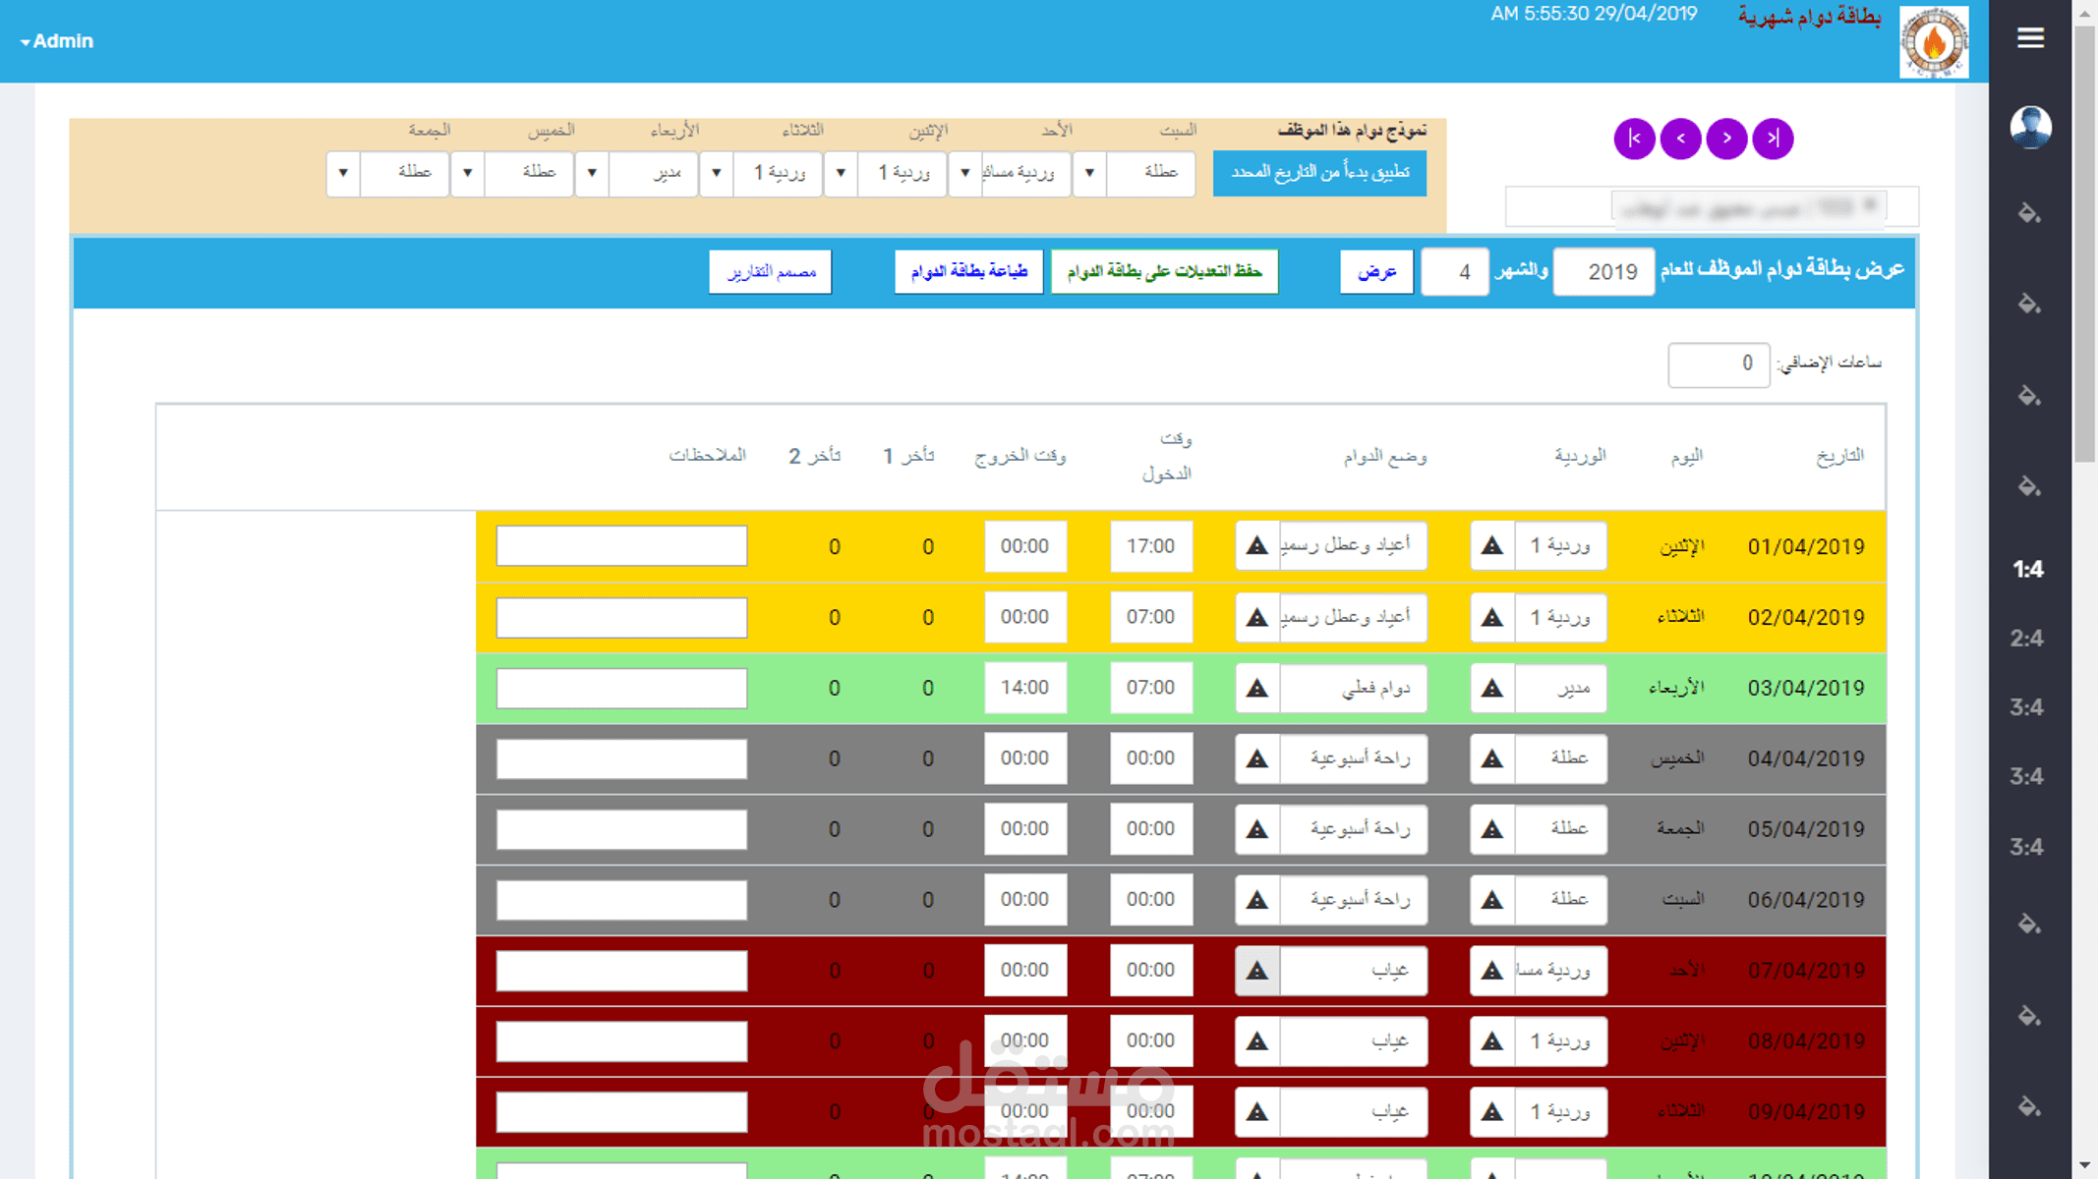
Task: Jump to first record with the purple |< button
Action: [x=1634, y=139]
